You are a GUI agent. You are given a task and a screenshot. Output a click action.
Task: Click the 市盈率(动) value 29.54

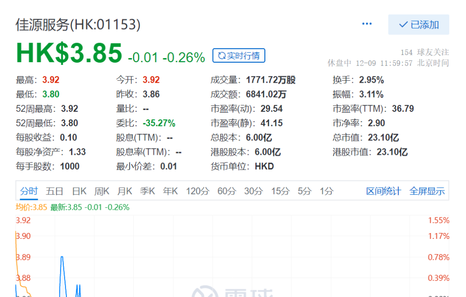click(x=272, y=109)
